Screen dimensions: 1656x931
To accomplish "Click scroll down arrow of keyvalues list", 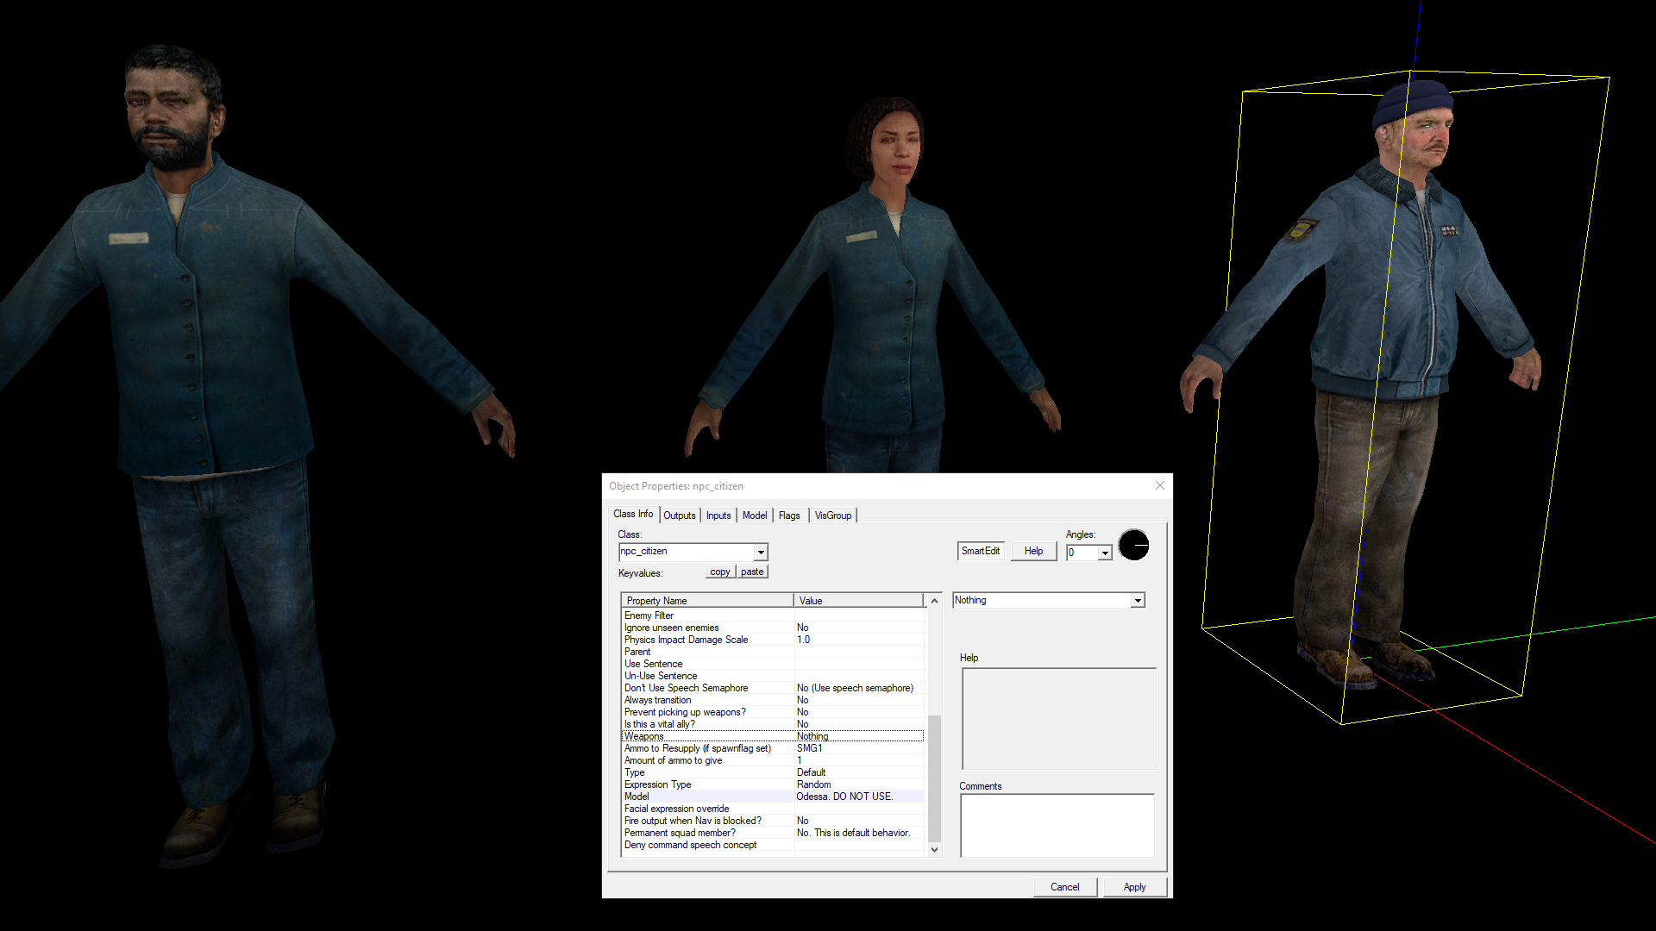I will tap(934, 849).
